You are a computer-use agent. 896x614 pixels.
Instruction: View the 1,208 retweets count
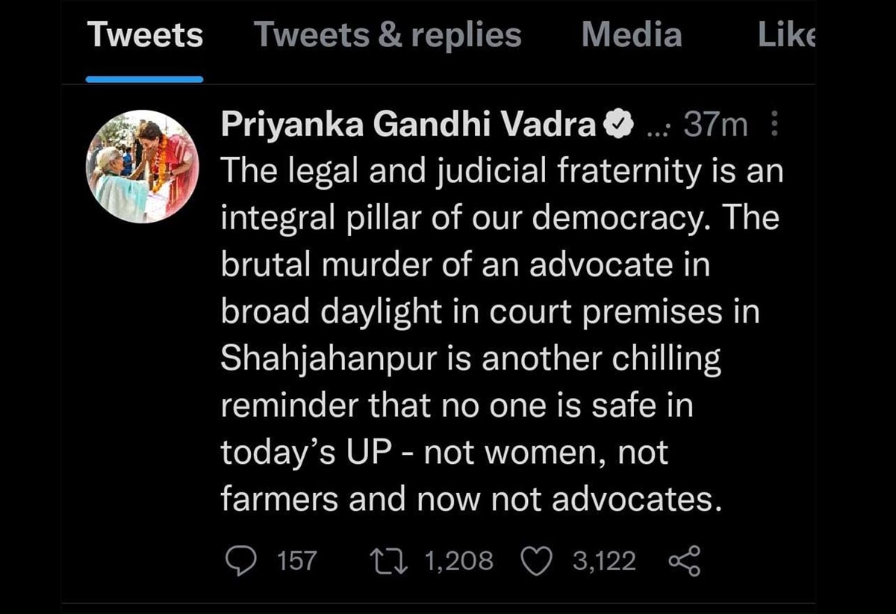(458, 561)
